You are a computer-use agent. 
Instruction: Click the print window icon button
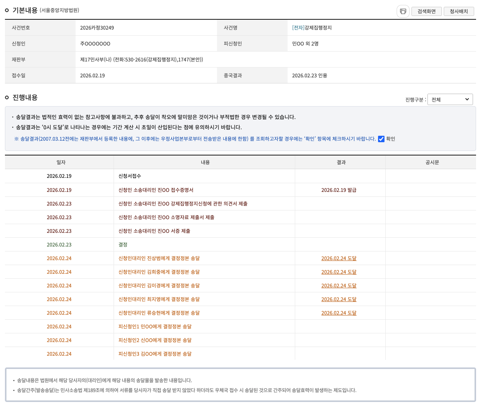(403, 11)
